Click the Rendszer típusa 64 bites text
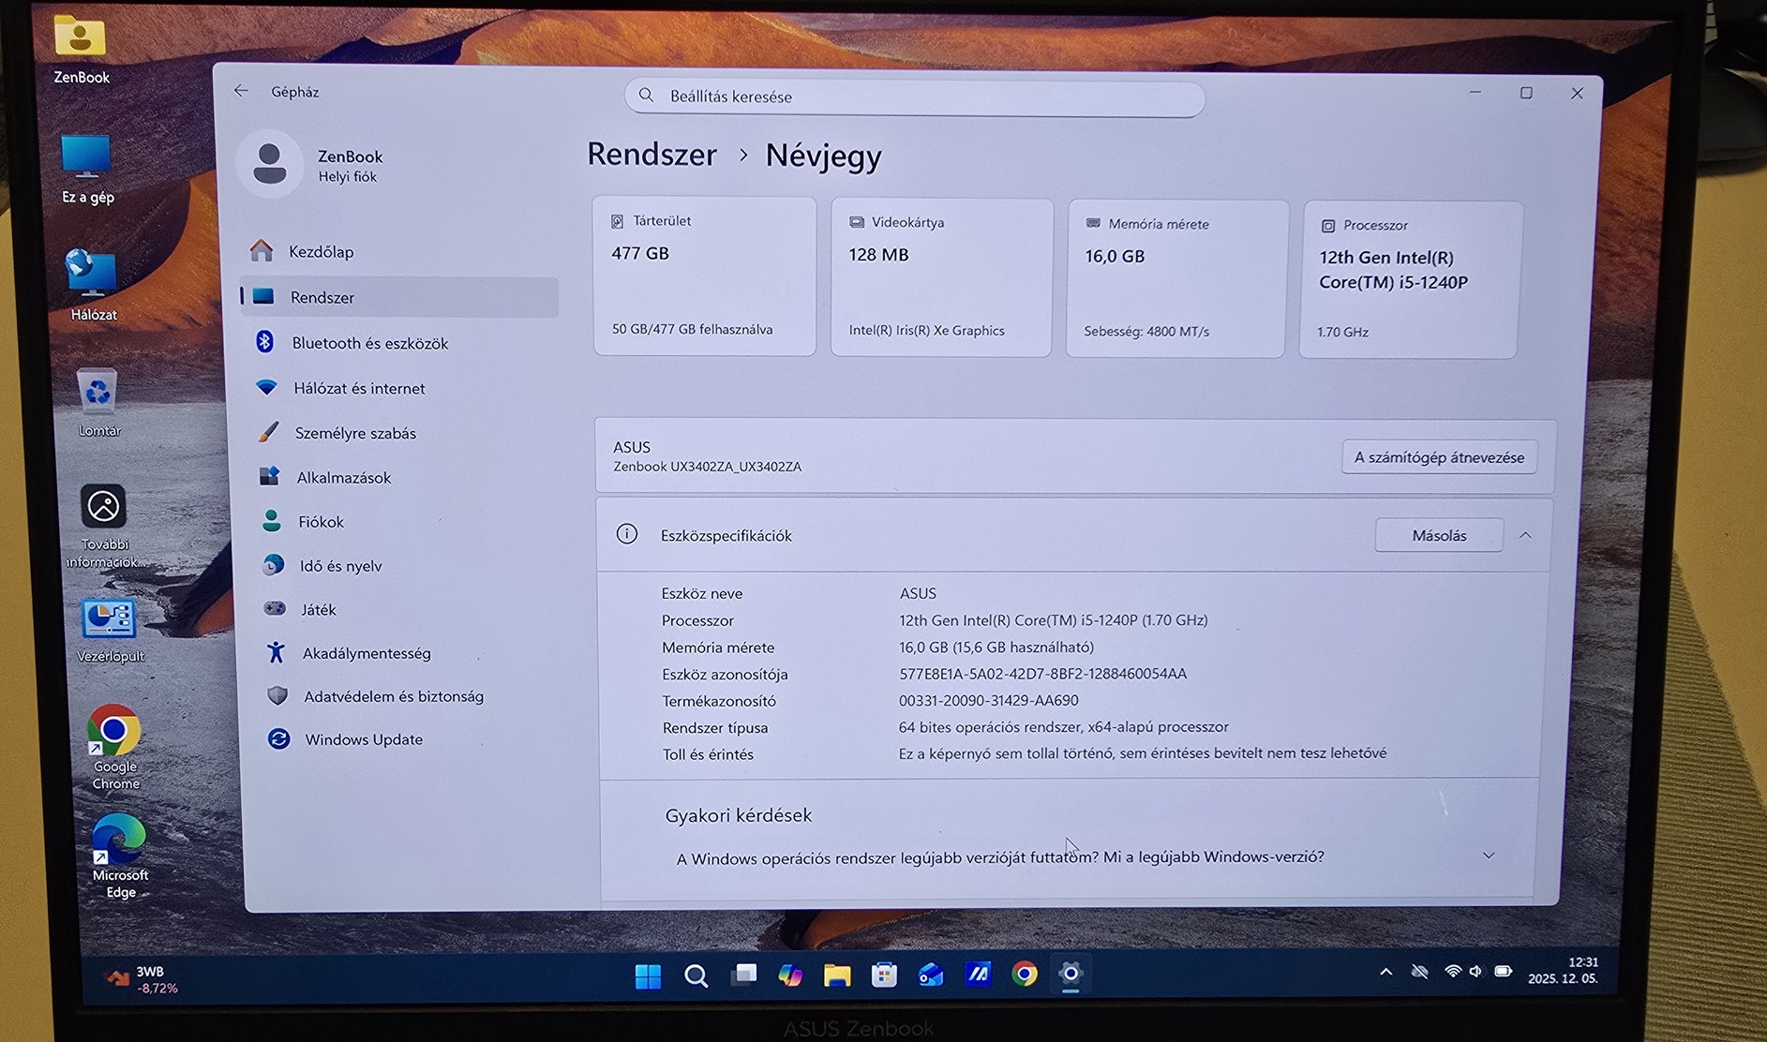The height and width of the screenshot is (1042, 1767). pyautogui.click(x=1063, y=726)
